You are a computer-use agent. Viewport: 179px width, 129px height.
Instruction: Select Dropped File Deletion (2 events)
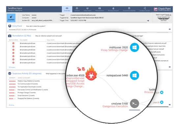click(28, 98)
